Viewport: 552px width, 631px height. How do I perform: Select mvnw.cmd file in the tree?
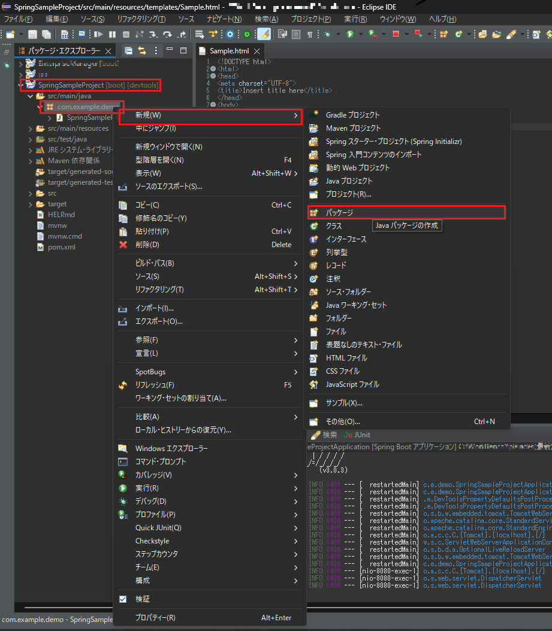(65, 236)
